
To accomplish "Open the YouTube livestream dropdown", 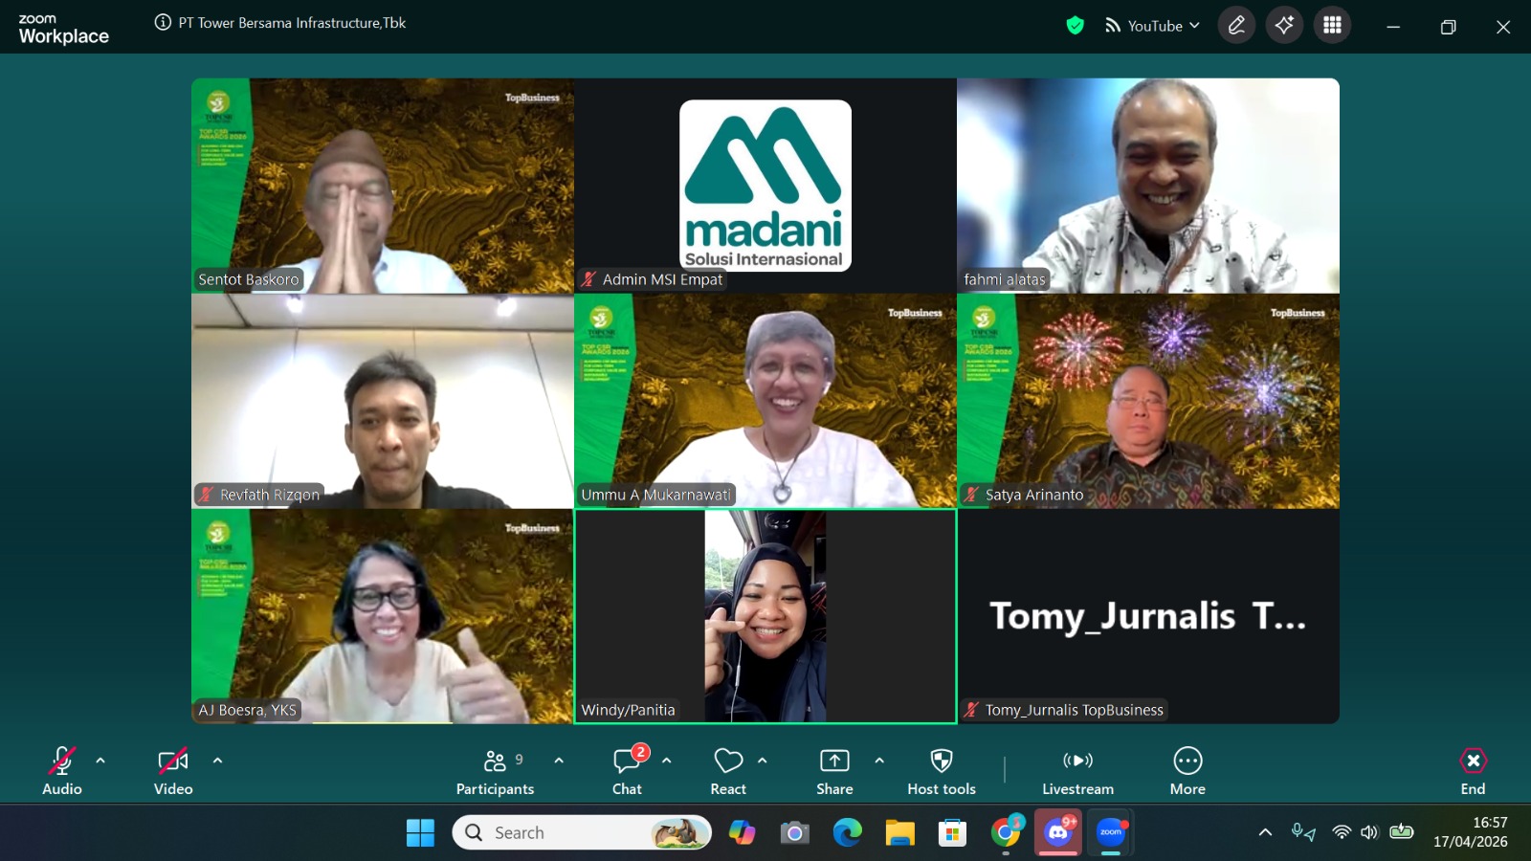I will (x=1153, y=26).
